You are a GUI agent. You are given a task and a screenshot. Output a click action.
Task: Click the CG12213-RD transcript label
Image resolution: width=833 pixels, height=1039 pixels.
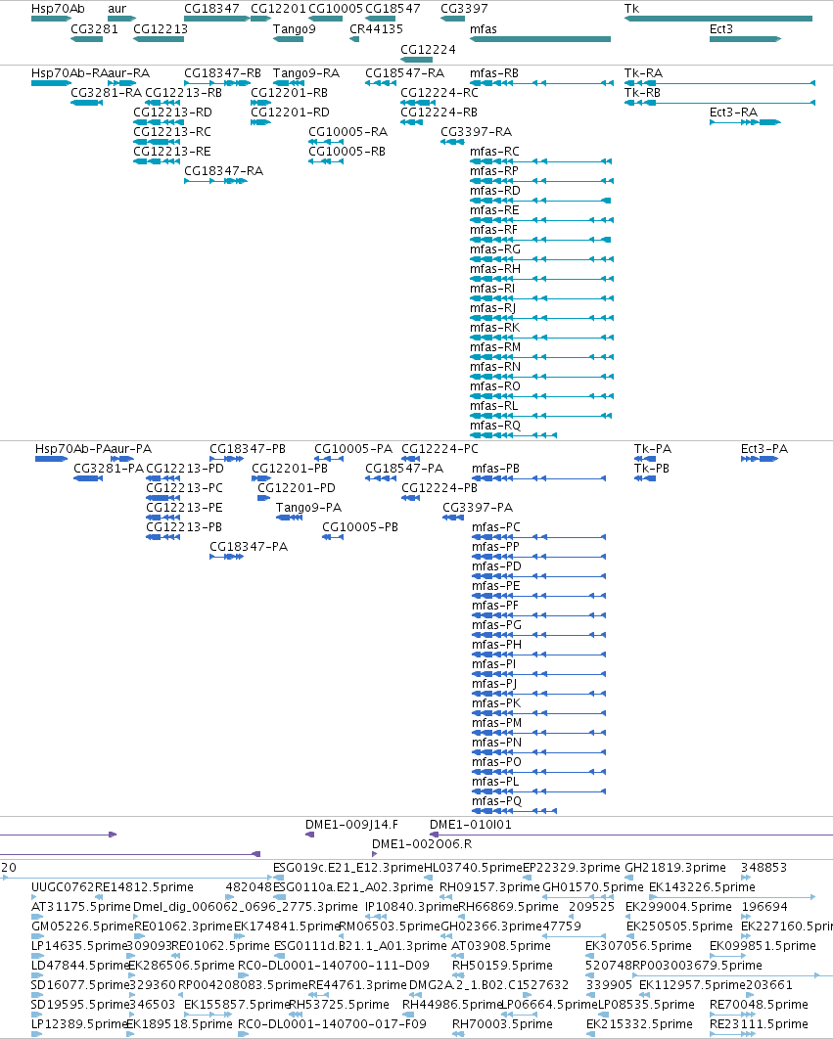pyautogui.click(x=172, y=113)
